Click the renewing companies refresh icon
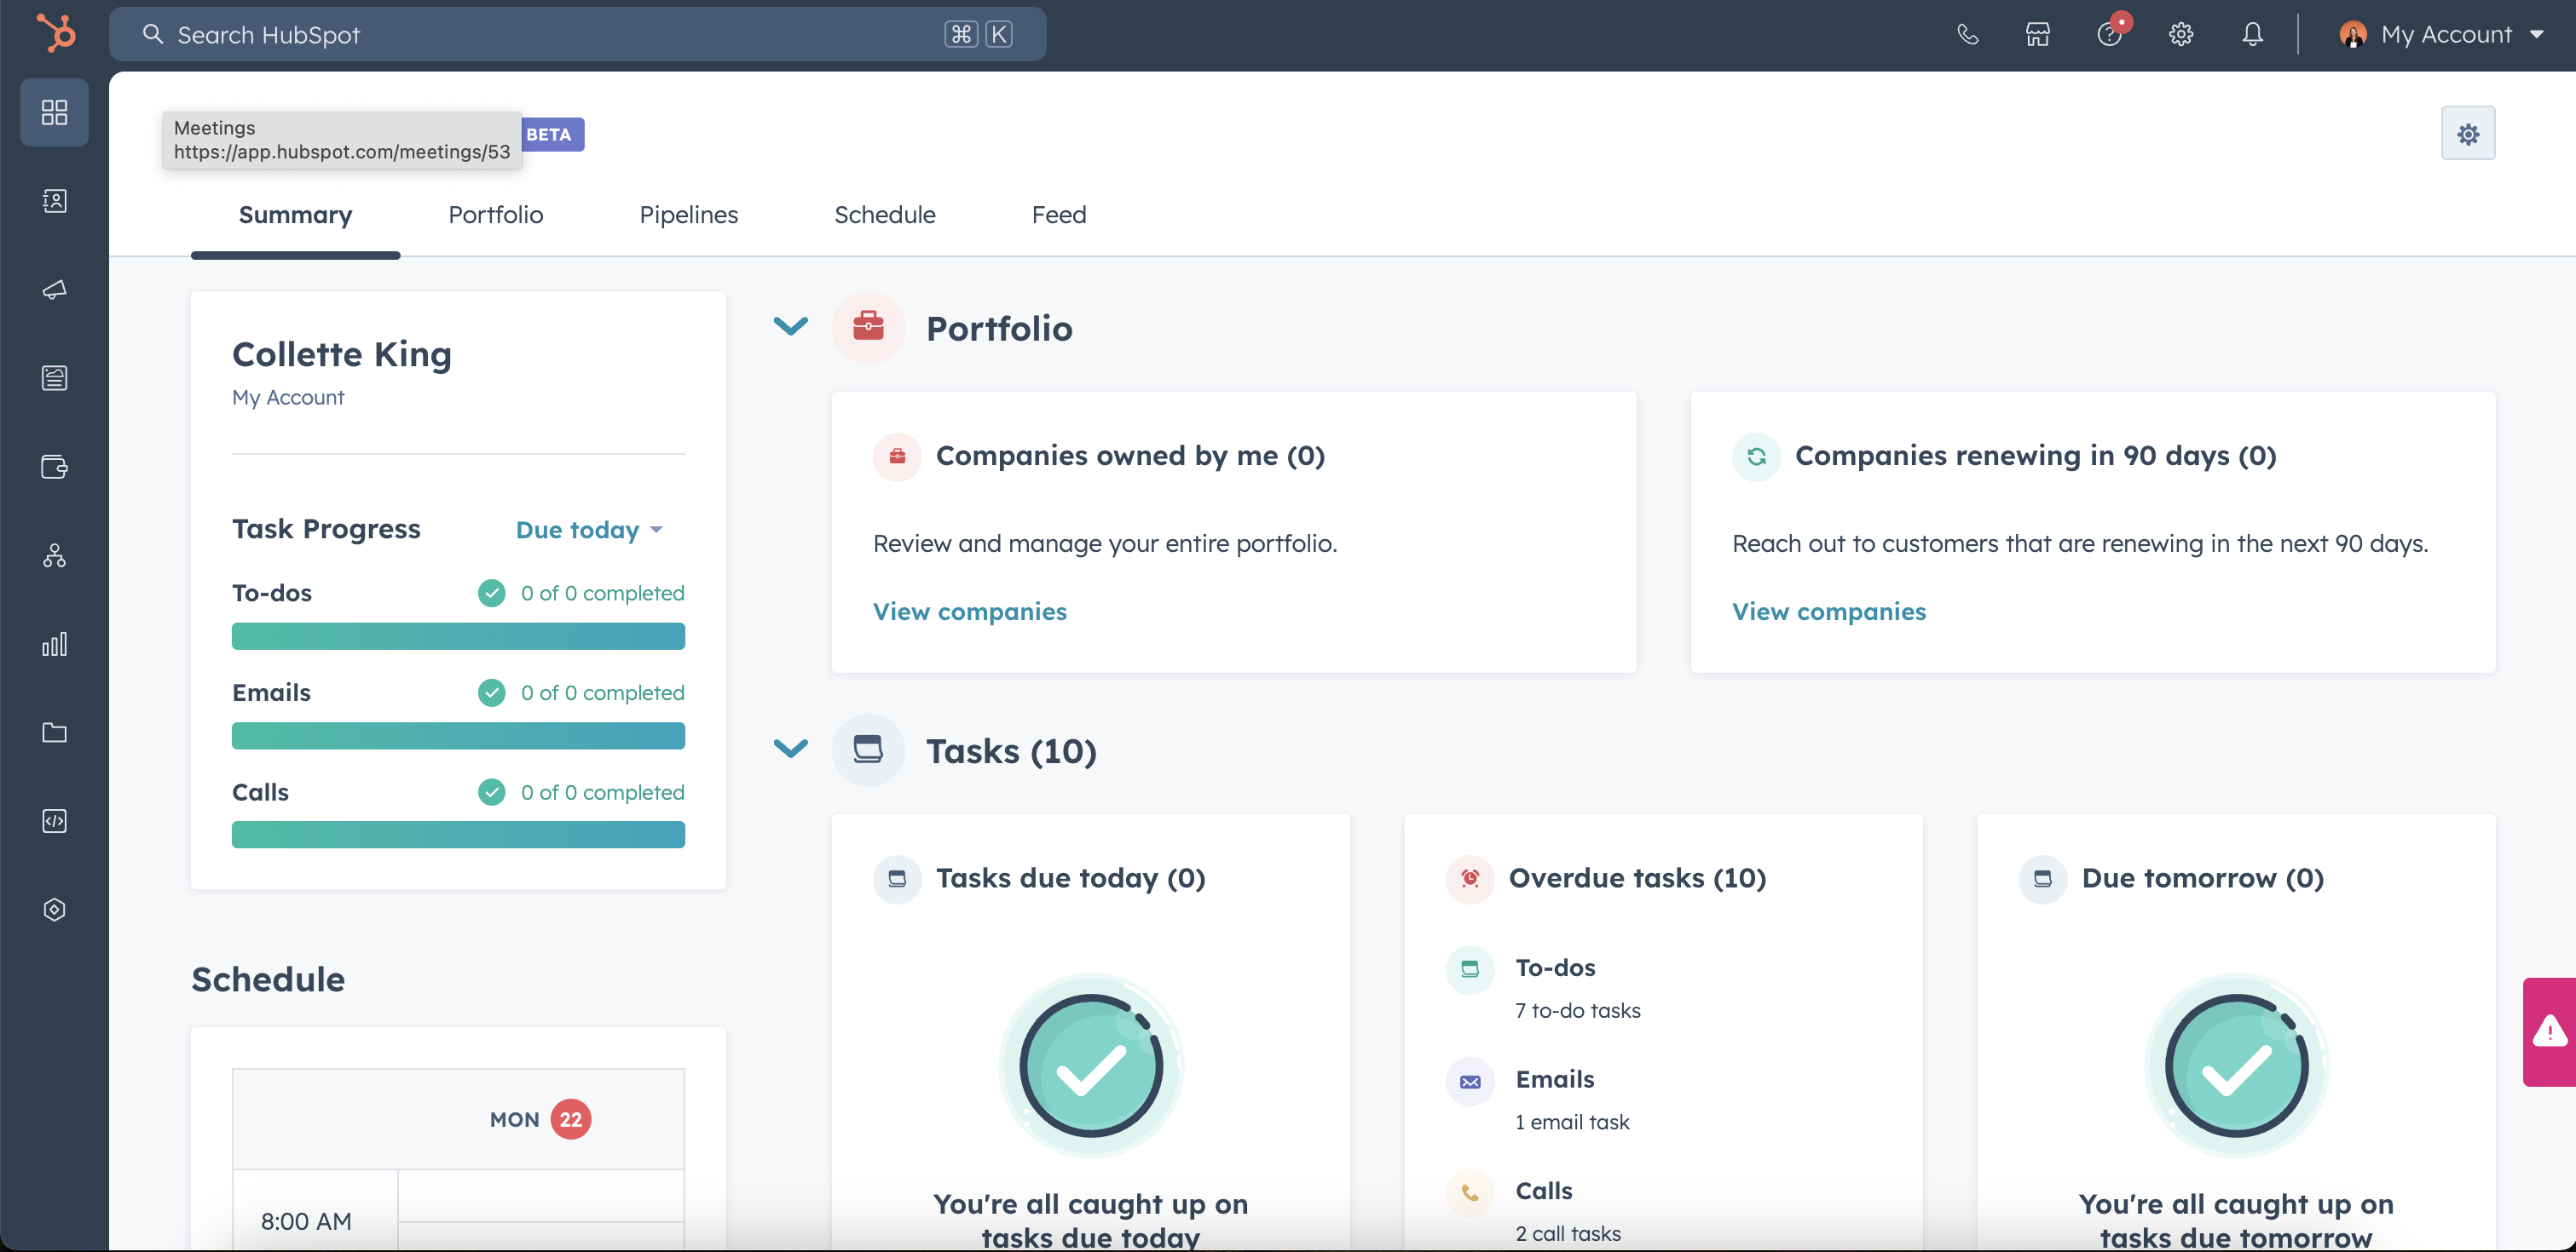 [1756, 457]
